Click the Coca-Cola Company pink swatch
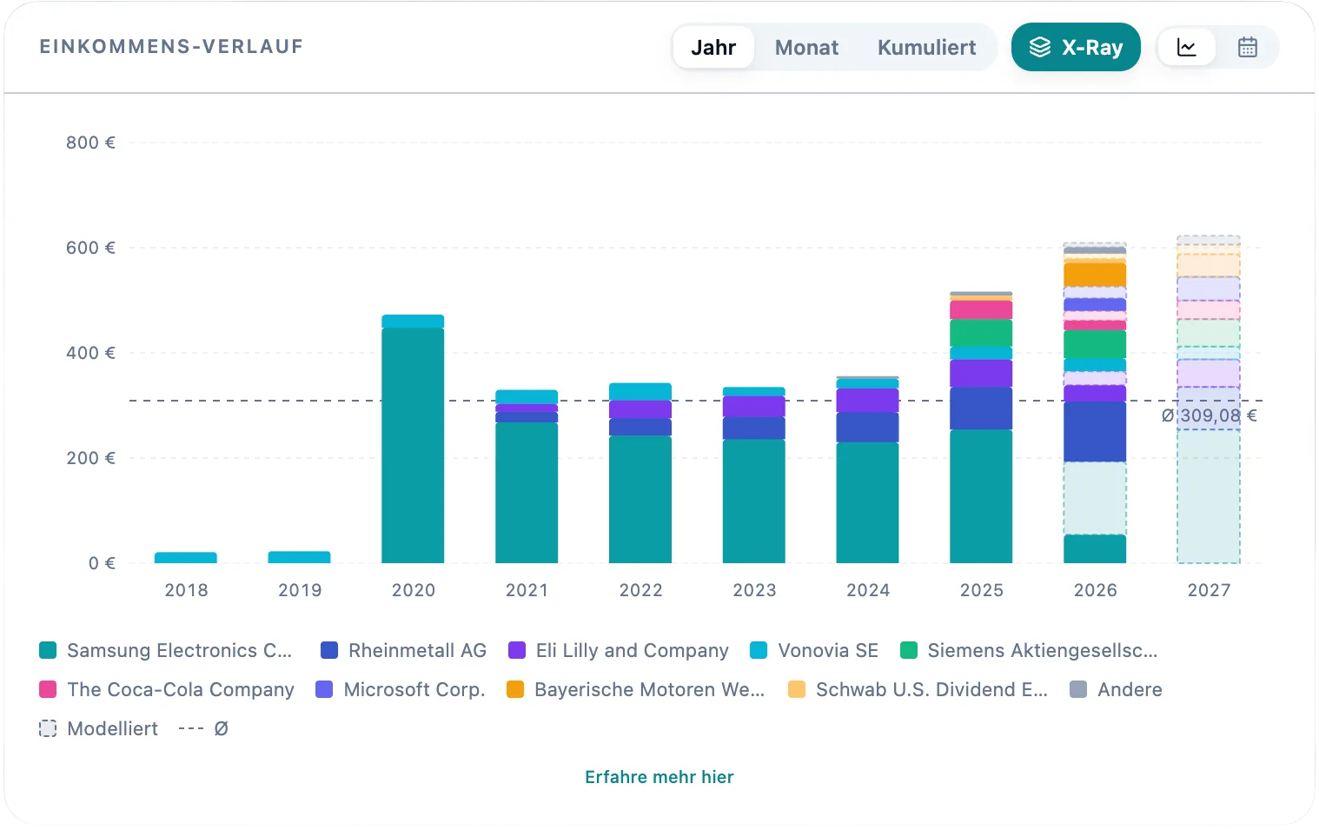Screen dimensions: 1319x830 tap(48, 689)
